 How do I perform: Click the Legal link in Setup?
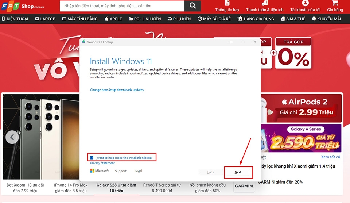139,171
